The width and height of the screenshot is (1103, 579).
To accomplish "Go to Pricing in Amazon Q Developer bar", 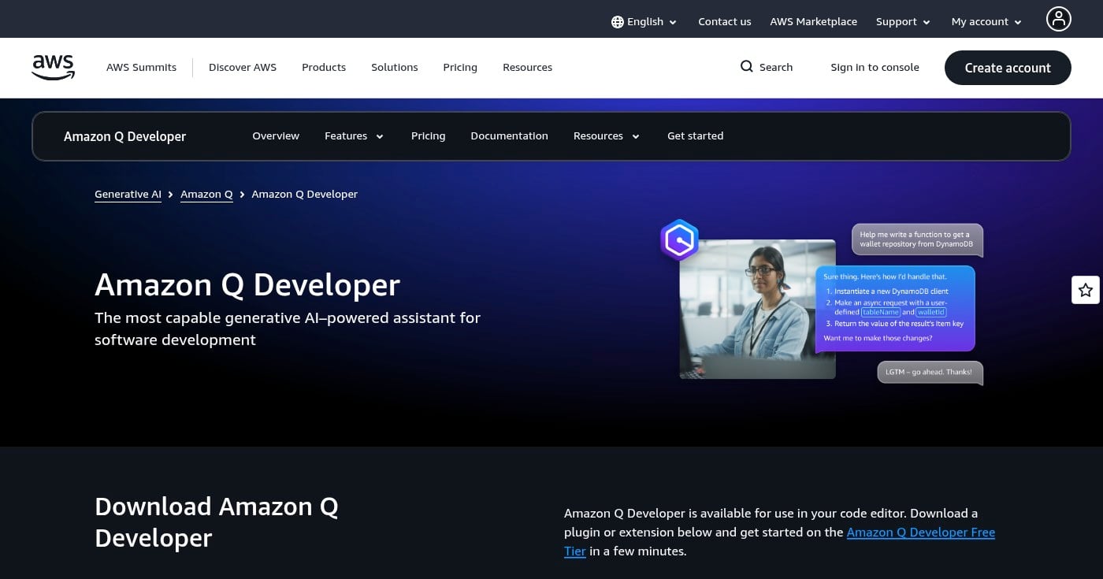I will [428, 136].
